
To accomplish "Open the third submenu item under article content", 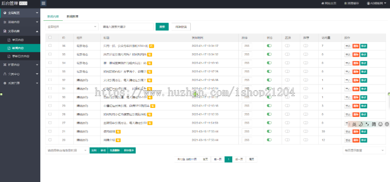I will point(20,56).
